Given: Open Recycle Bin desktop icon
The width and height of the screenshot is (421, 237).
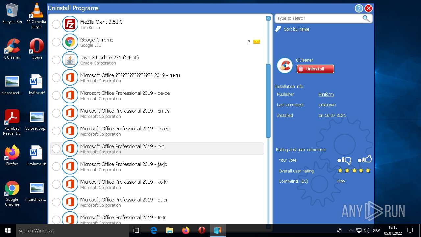Looking at the screenshot, I should click(x=12, y=13).
